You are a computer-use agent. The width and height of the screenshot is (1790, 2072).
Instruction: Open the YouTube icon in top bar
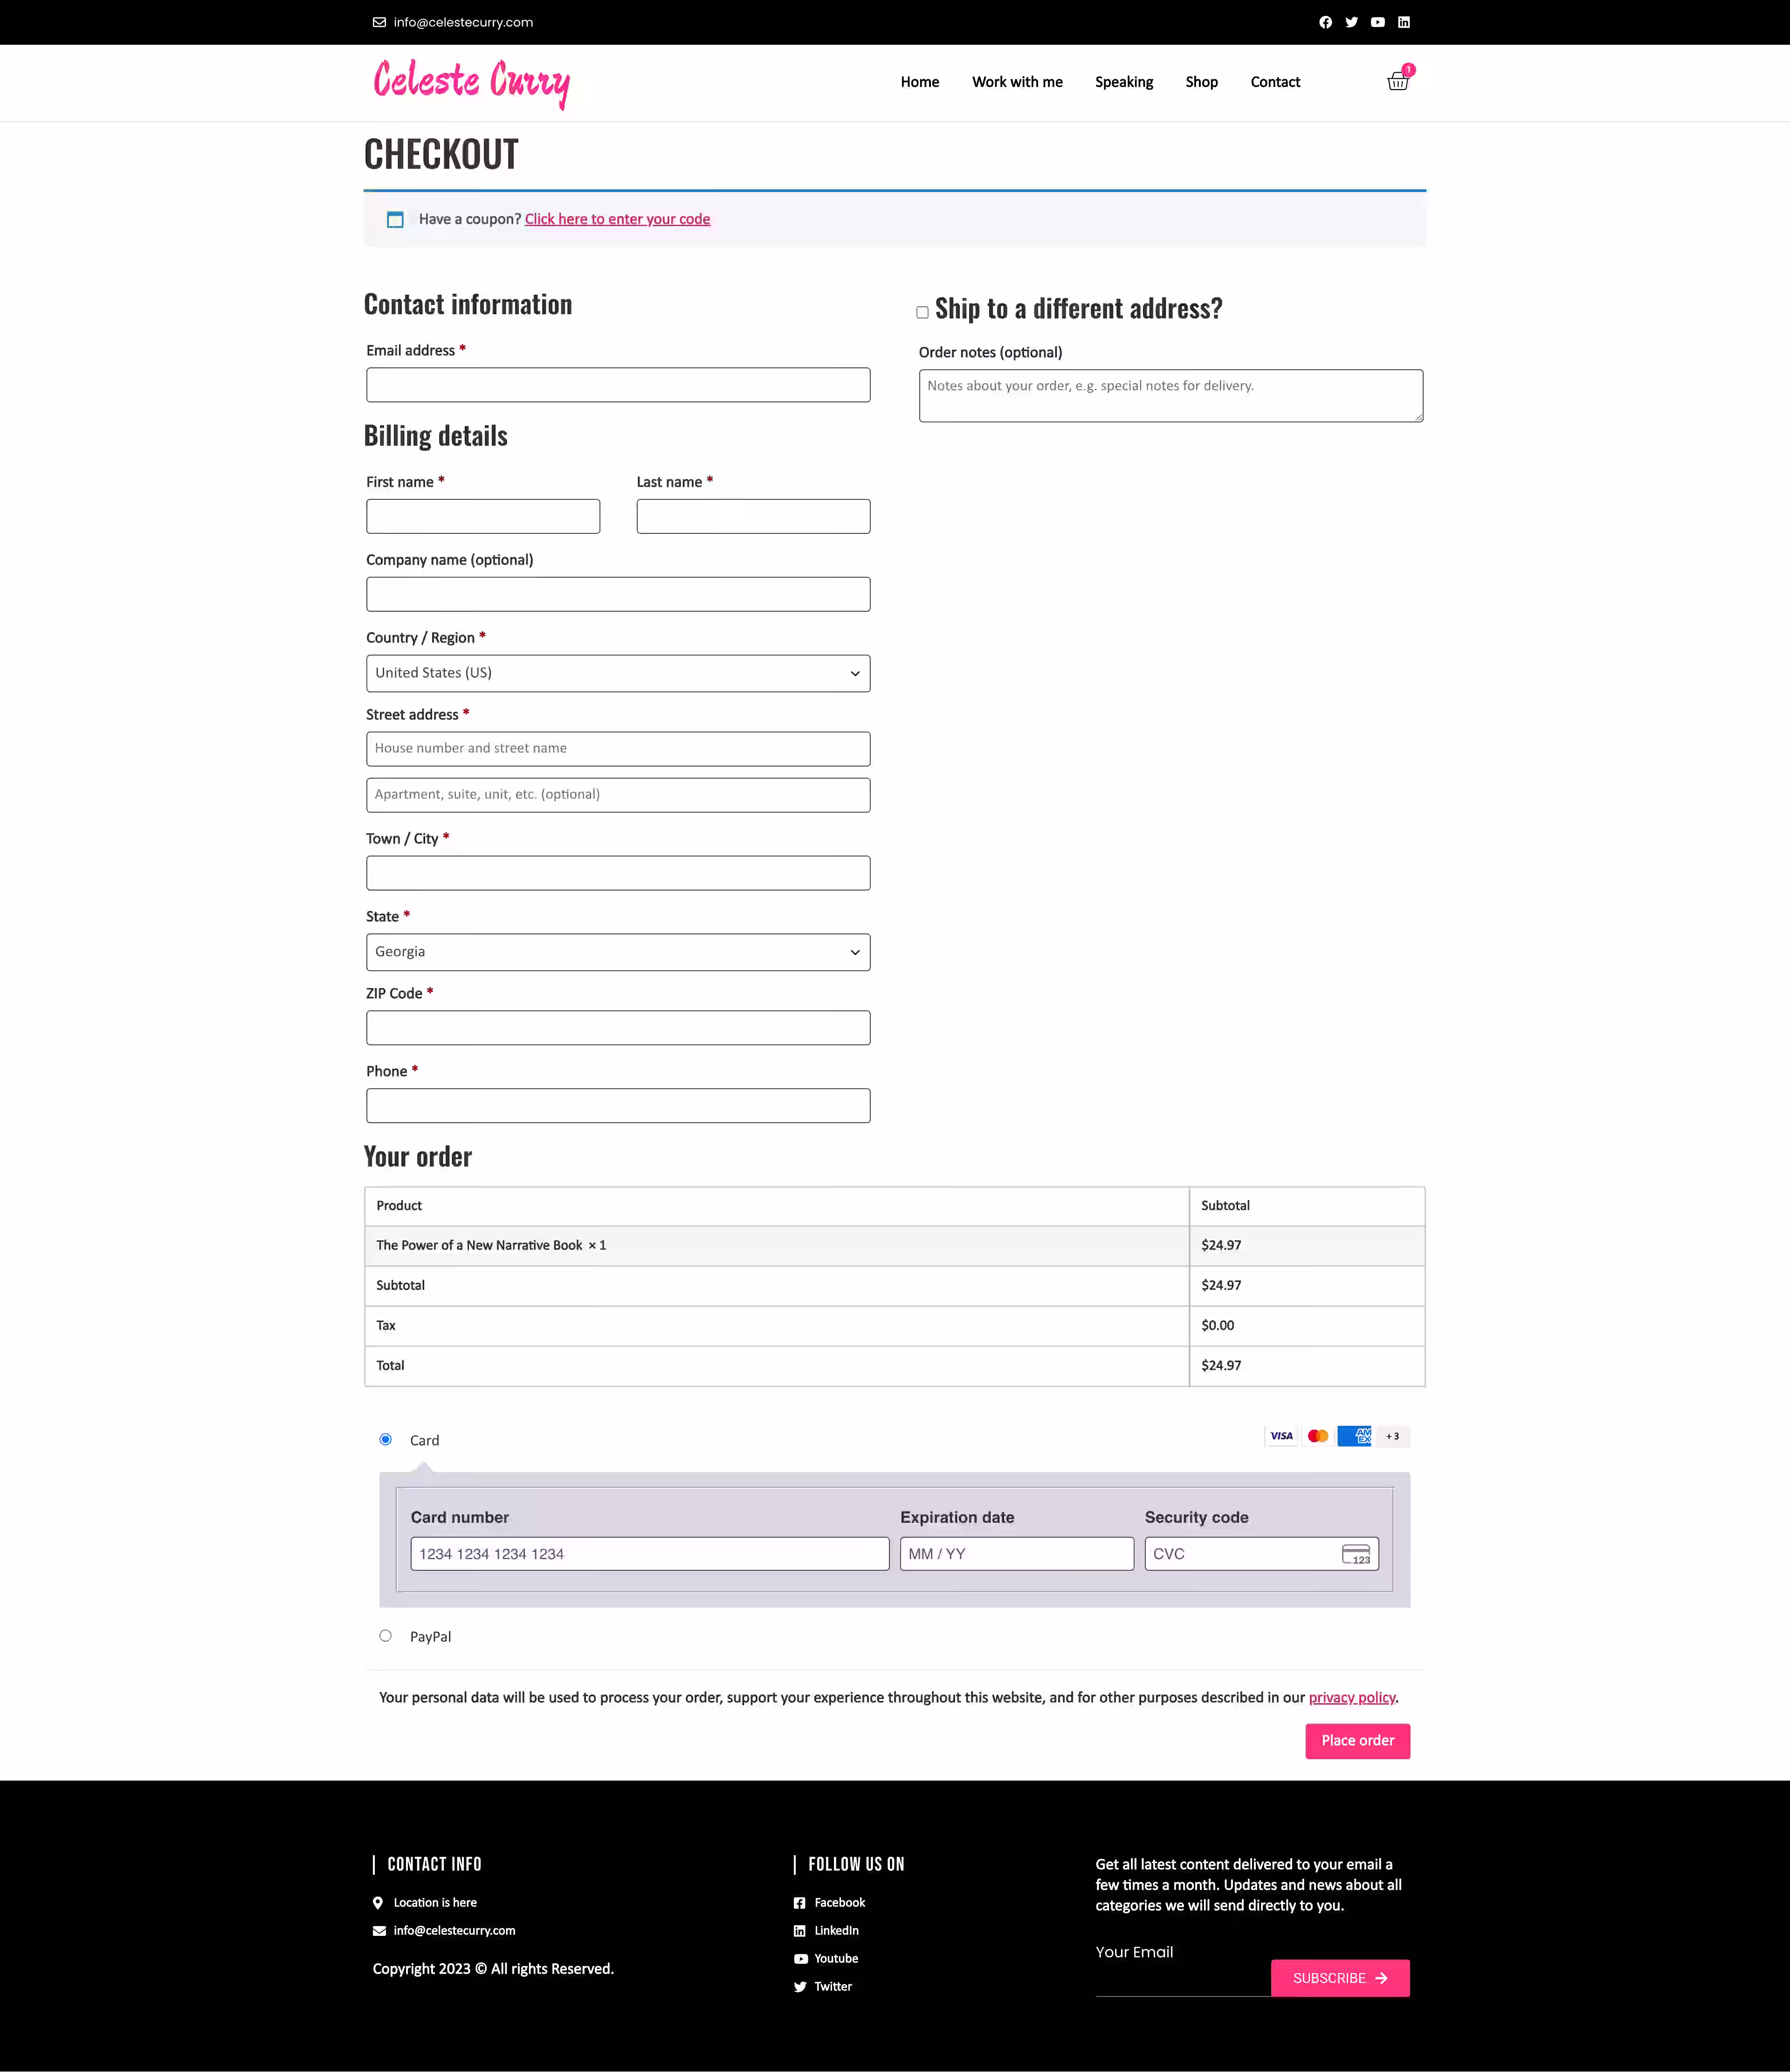point(1378,22)
